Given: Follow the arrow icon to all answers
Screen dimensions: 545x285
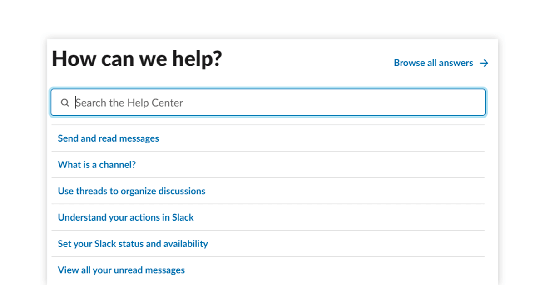Looking at the screenshot, I should point(484,63).
